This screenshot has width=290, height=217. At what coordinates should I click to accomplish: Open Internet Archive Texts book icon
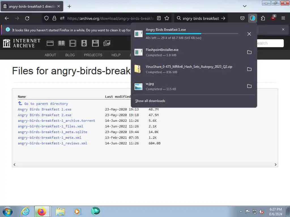click(61, 43)
